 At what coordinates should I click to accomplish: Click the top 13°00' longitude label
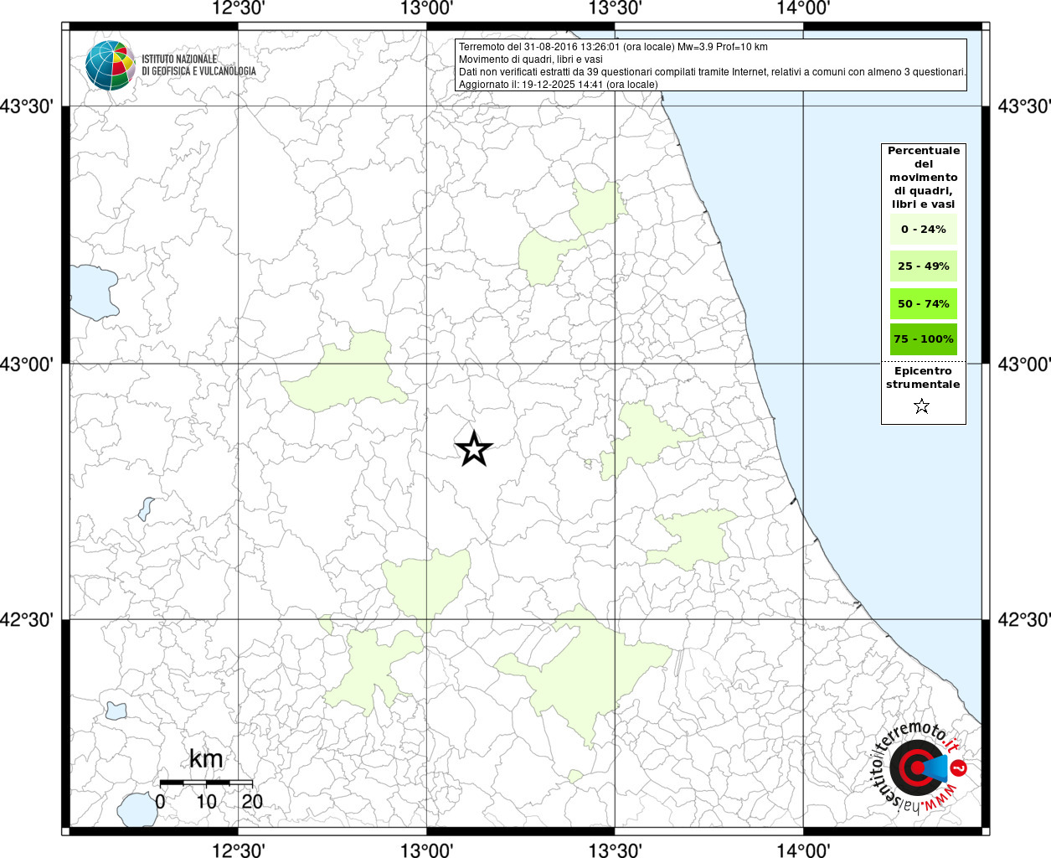[x=427, y=9]
